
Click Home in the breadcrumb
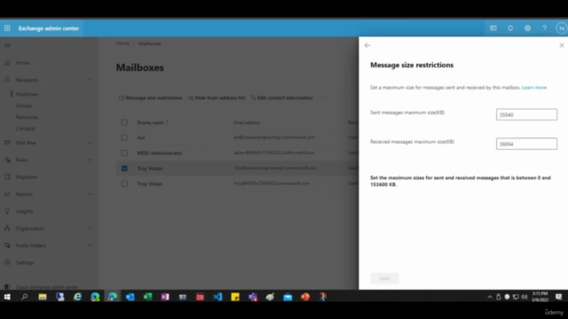[x=122, y=43]
